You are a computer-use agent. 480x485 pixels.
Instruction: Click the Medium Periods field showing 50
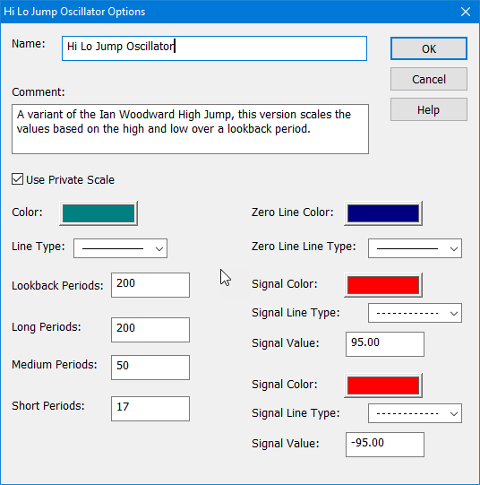[150, 368]
